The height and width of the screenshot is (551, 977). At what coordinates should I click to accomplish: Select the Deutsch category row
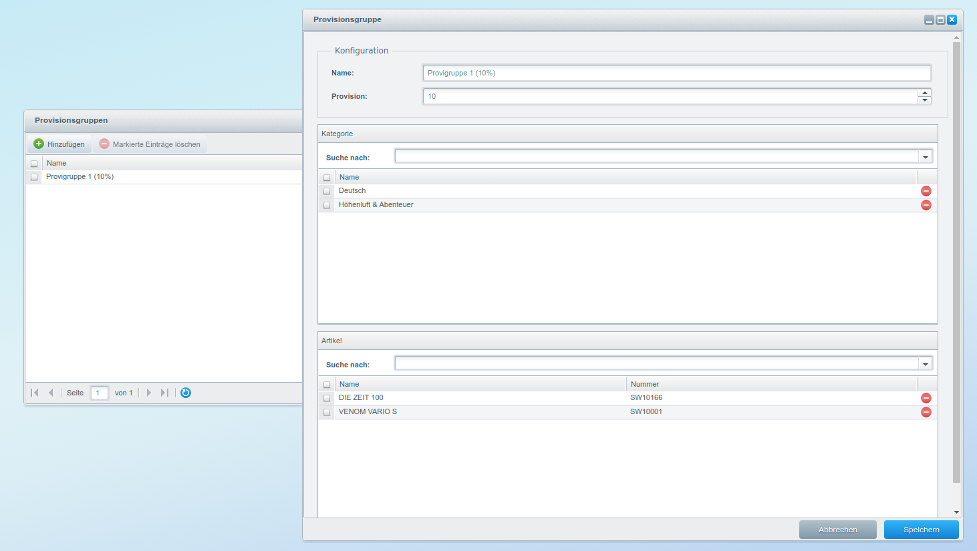[x=627, y=191]
